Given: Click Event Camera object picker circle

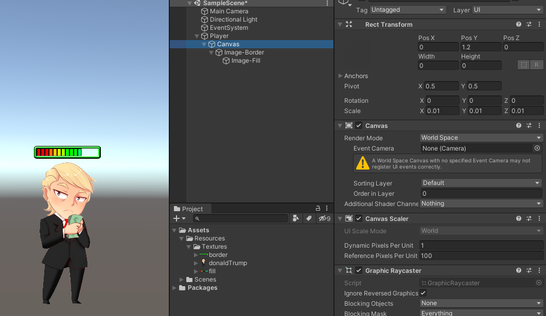Looking at the screenshot, I should pyautogui.click(x=537, y=148).
